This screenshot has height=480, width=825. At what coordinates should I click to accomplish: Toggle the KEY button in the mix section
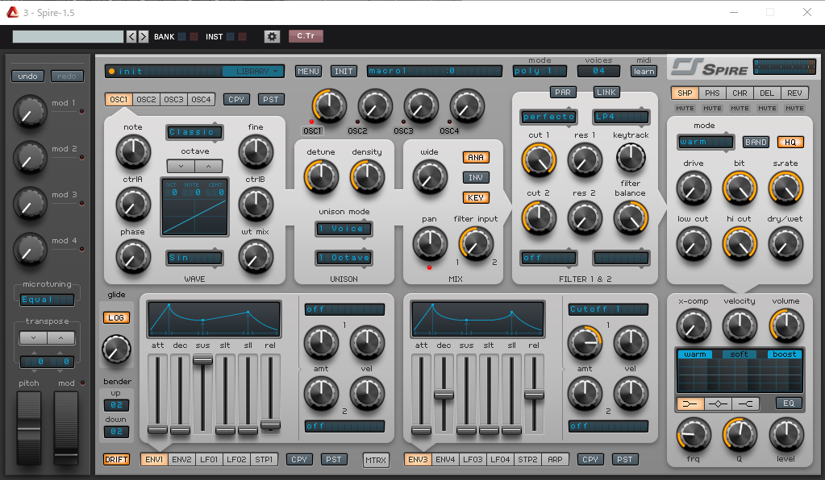[476, 197]
